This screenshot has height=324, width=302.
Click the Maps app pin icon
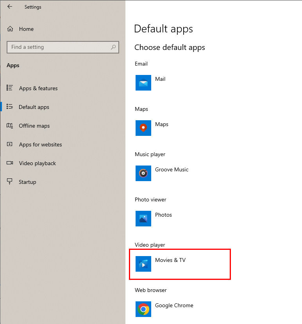[x=143, y=128]
